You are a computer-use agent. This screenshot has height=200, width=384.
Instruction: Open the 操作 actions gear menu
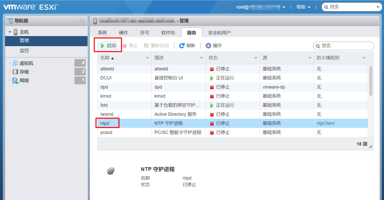coord(214,45)
